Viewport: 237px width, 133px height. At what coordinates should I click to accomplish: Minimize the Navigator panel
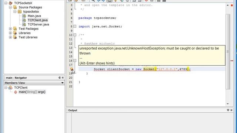coord(59,78)
